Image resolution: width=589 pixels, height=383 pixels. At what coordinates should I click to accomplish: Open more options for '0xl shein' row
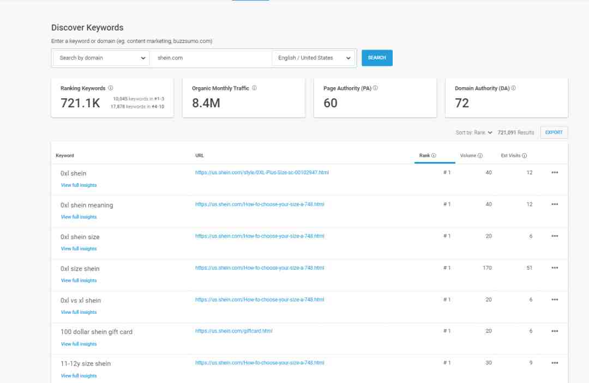[555, 173]
